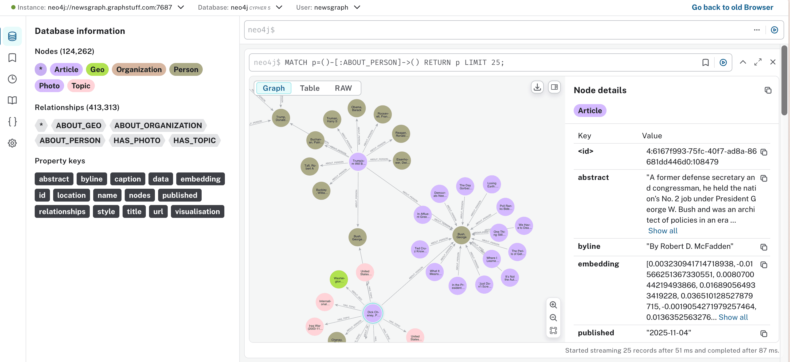Open the Documentation book icon

(x=12, y=100)
